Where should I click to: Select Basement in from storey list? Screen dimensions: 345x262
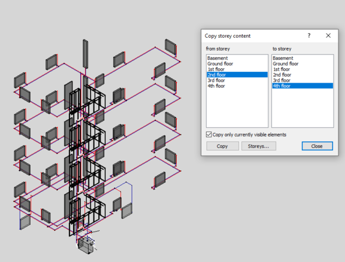click(x=237, y=58)
